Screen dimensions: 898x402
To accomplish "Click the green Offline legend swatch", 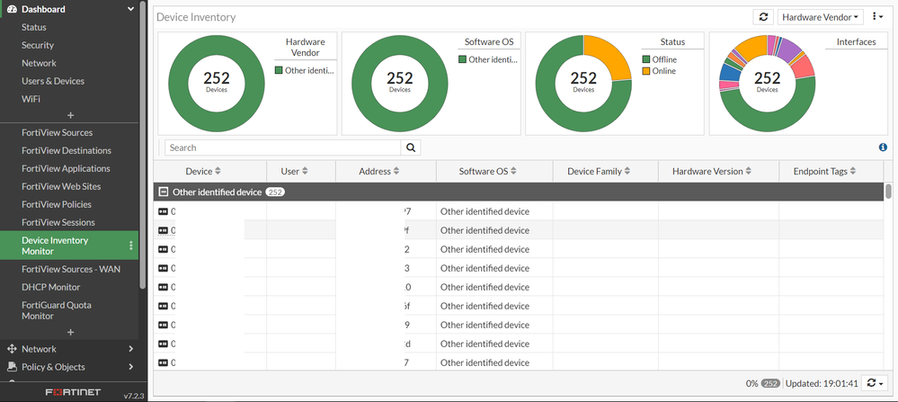I will pyautogui.click(x=646, y=59).
